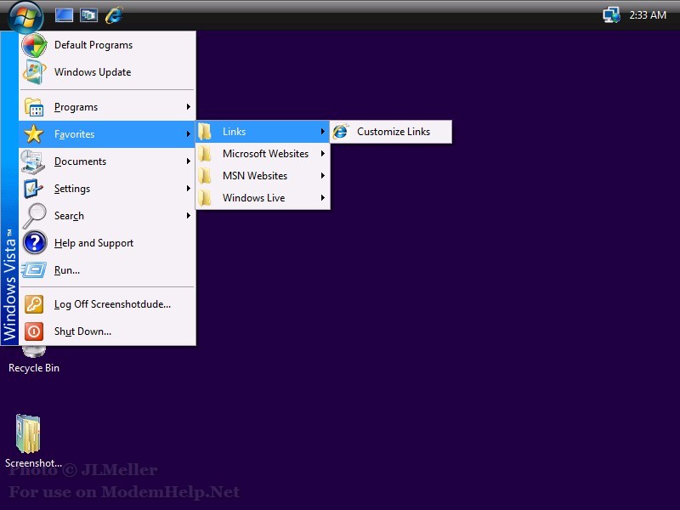Click the red Shut Down power icon

(34, 331)
